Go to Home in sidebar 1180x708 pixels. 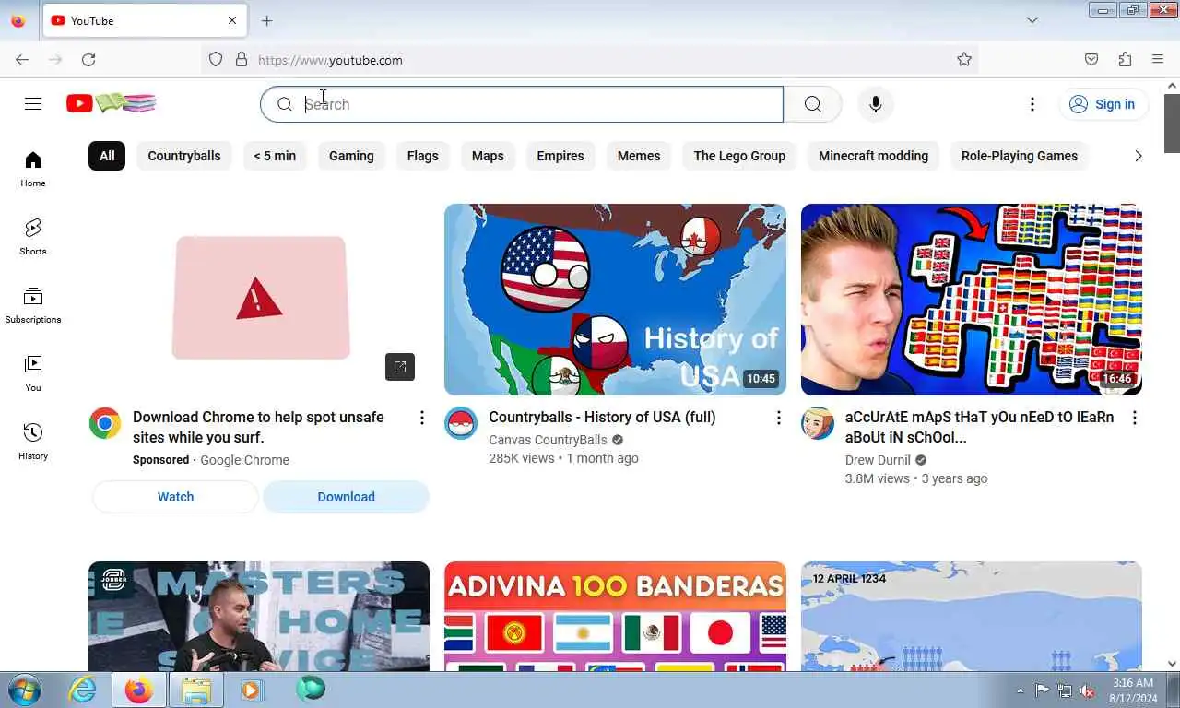33,170
